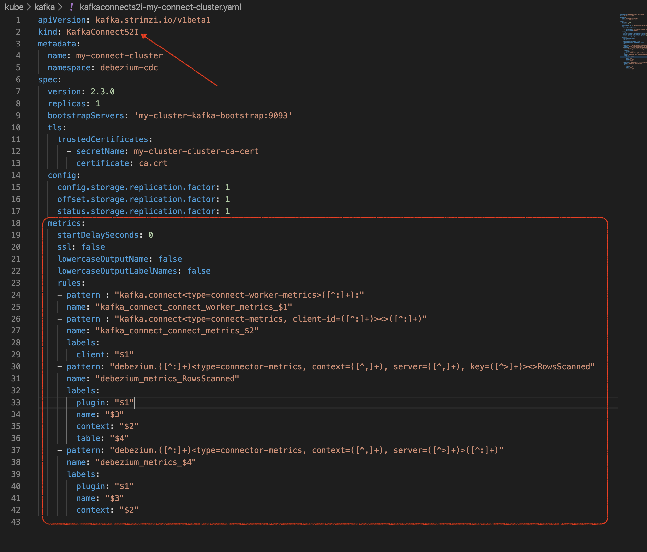The height and width of the screenshot is (552, 647).
Task: Click the namespace value debezium-cdc
Action: point(129,68)
